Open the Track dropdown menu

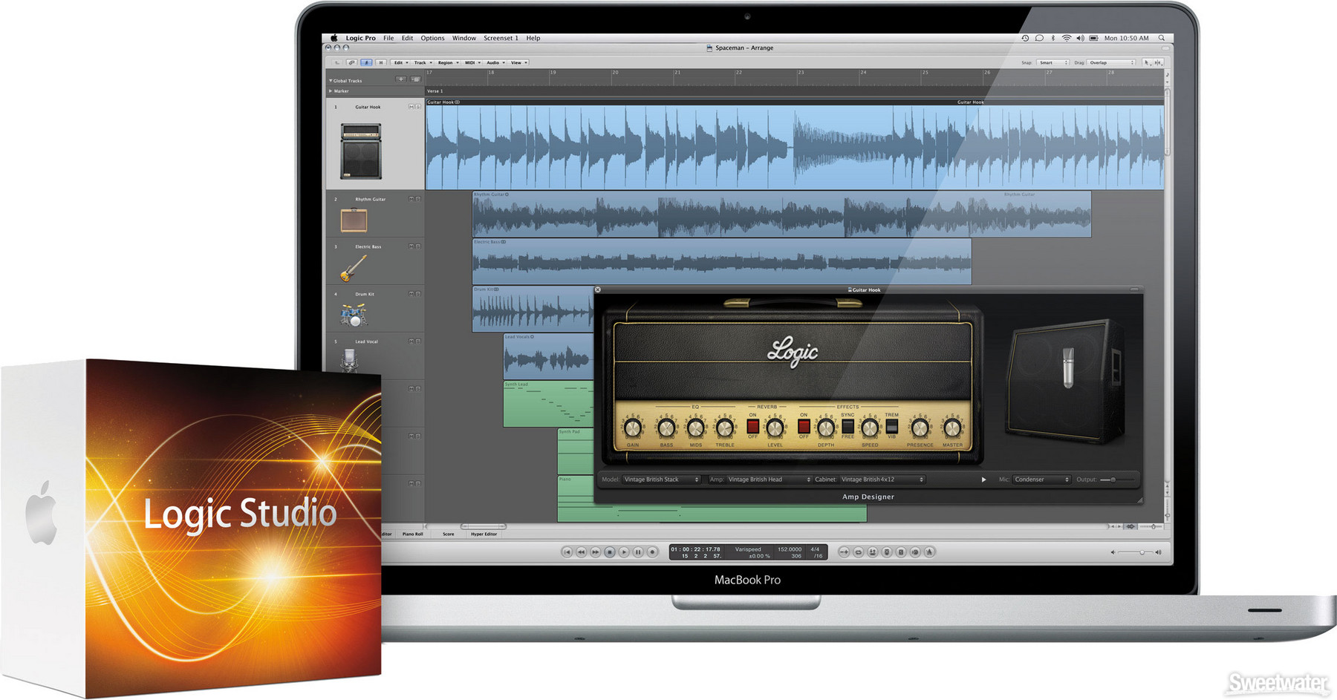click(423, 62)
